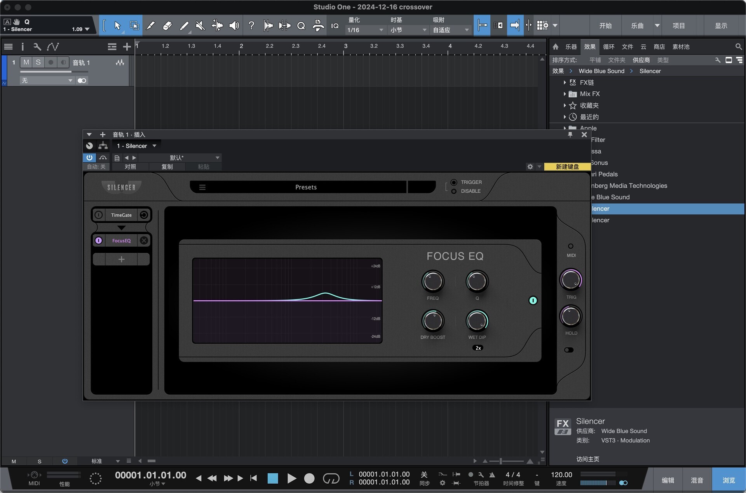Image resolution: width=746 pixels, height=493 pixels.
Task: Go to browser home icon
Action: click(x=556, y=47)
